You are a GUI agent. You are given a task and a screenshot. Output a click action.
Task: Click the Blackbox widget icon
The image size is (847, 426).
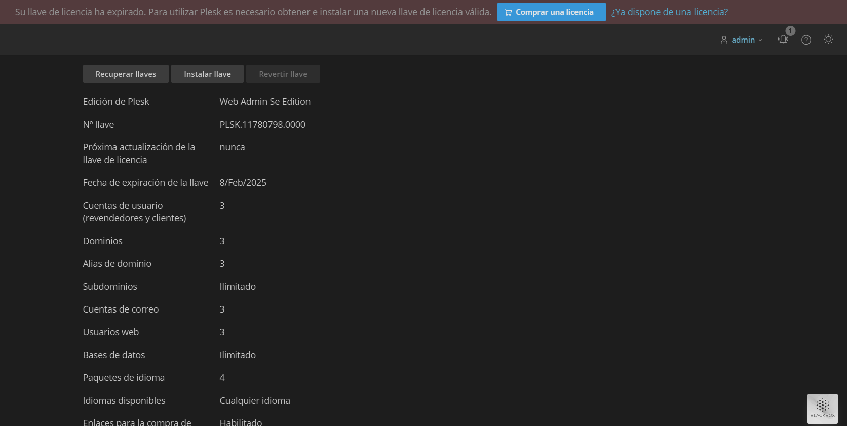click(822, 408)
